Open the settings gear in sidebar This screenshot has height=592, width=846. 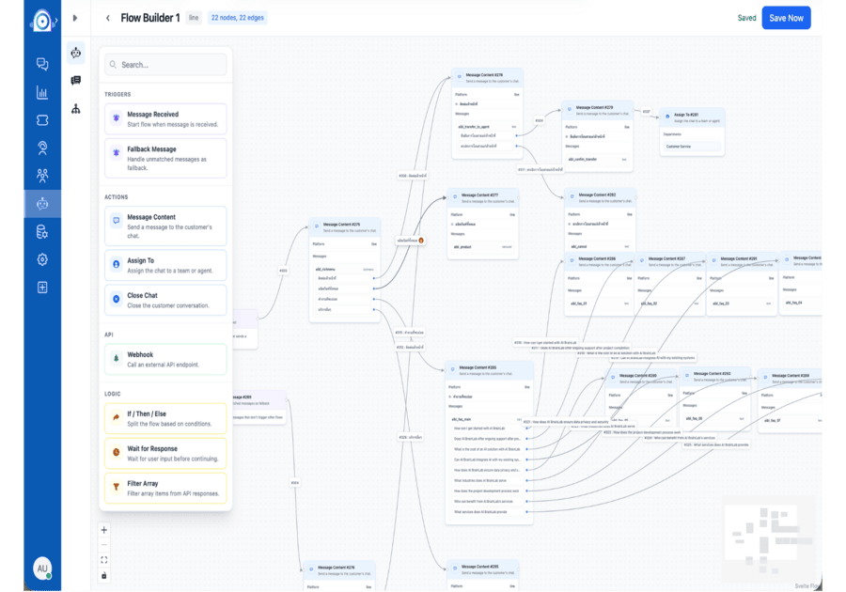(x=42, y=259)
